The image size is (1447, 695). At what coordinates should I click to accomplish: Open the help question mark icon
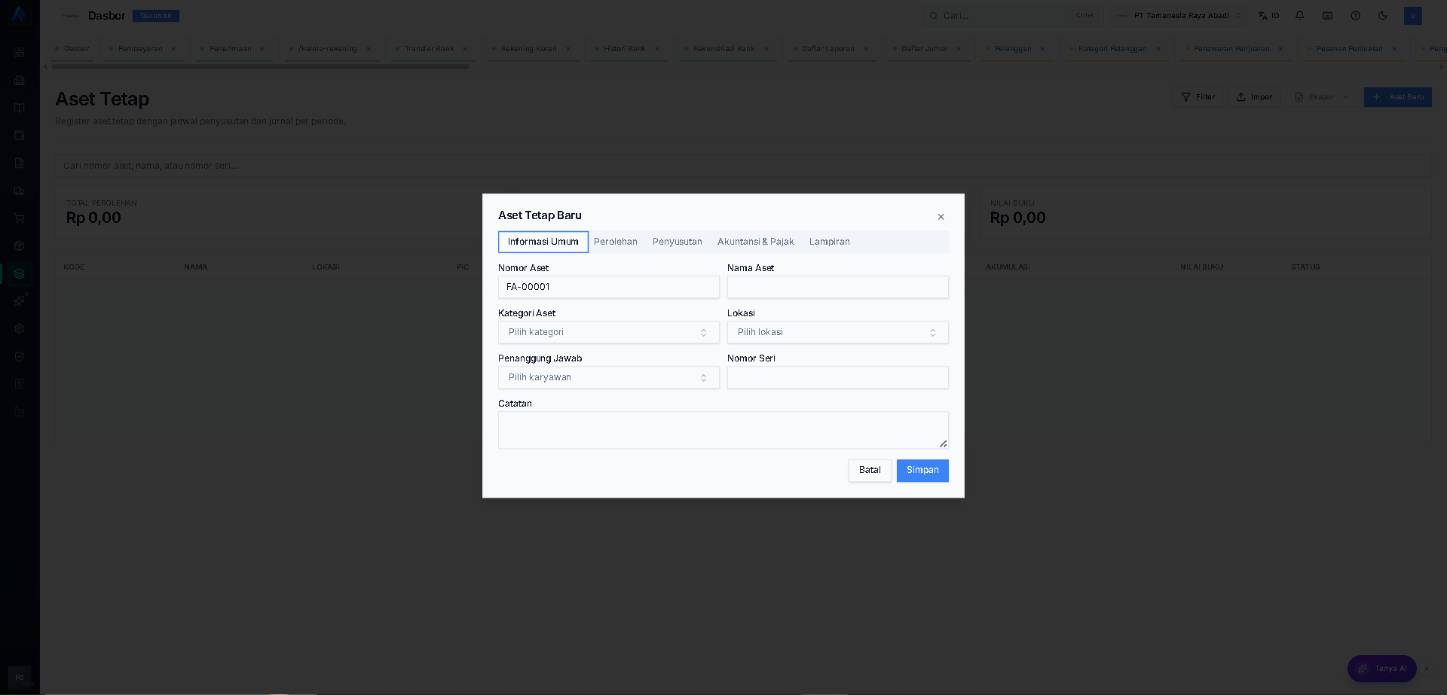[x=1356, y=16]
